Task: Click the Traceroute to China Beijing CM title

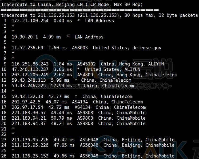Action: point(72,5)
